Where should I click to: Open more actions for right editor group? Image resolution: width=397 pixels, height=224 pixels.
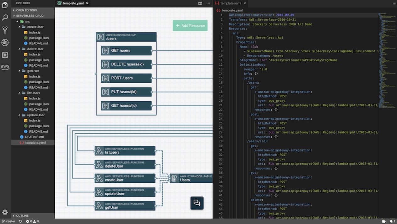(x=394, y=3)
